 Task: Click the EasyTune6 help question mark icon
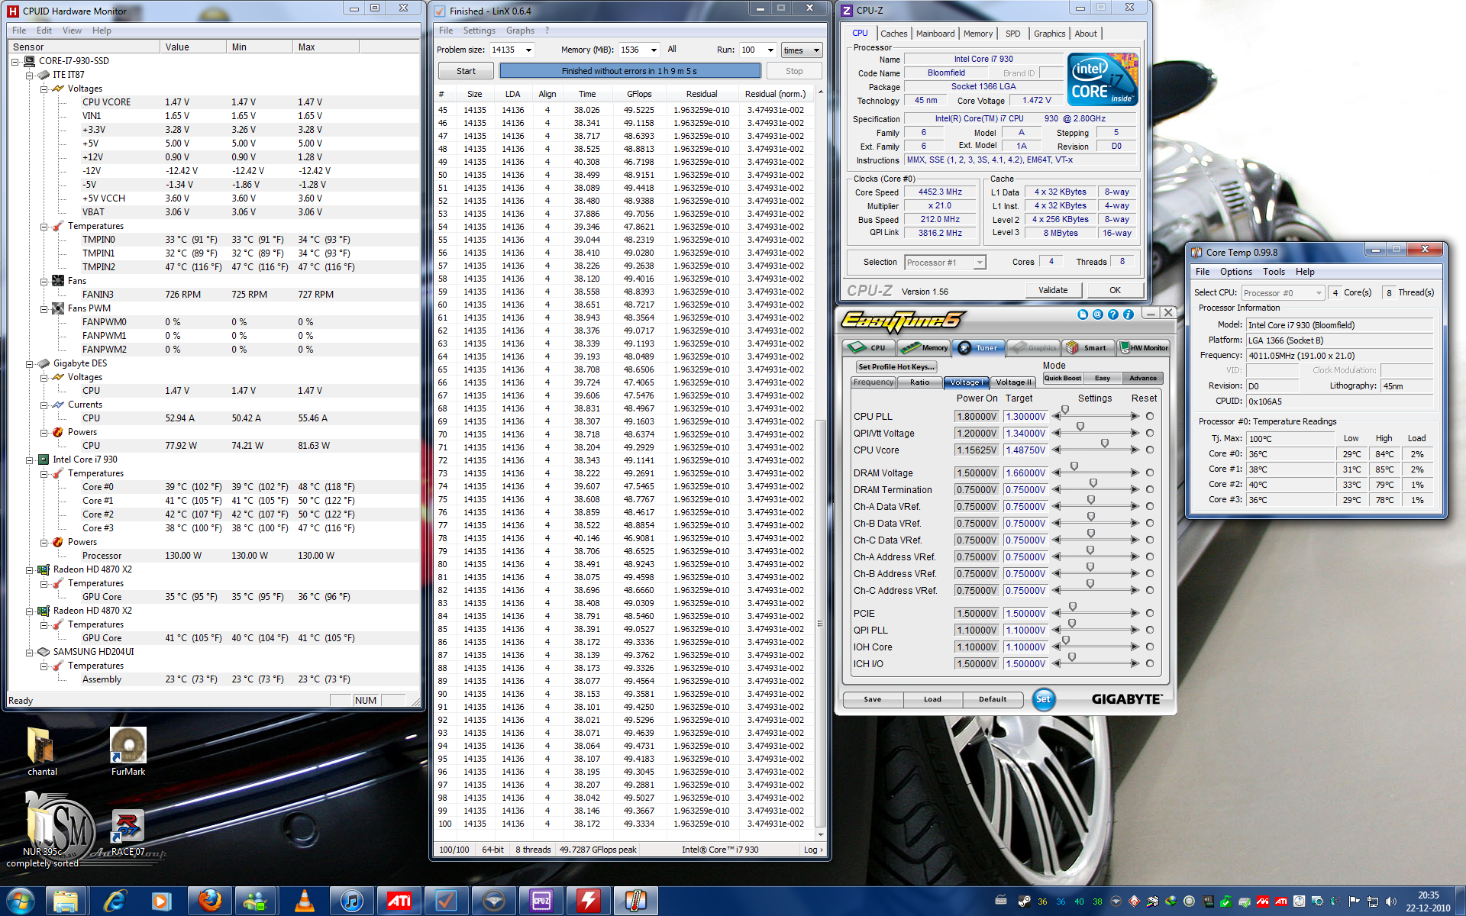tap(1112, 314)
